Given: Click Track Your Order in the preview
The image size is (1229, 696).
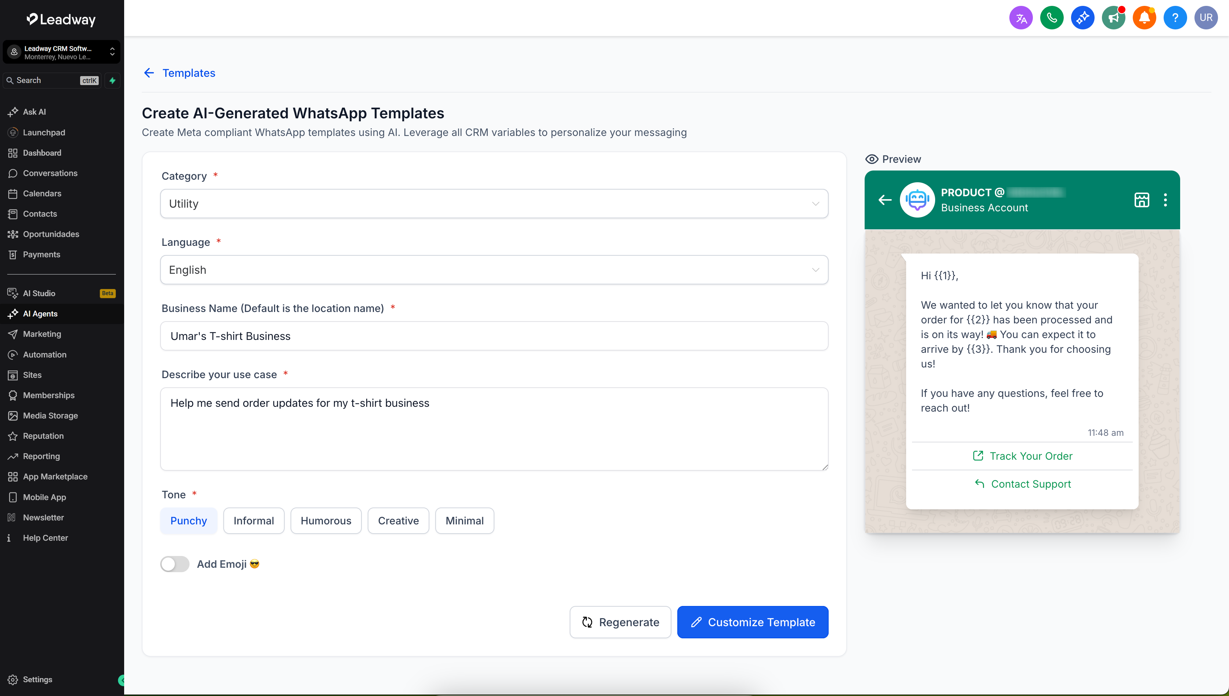Looking at the screenshot, I should click(x=1022, y=456).
